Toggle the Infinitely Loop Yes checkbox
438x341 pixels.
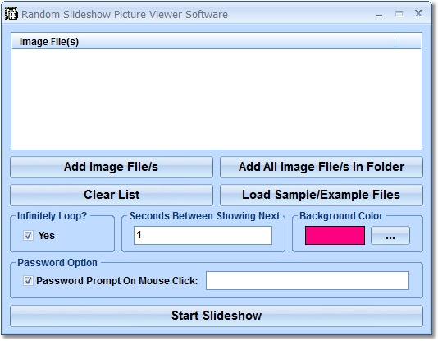pyautogui.click(x=28, y=236)
